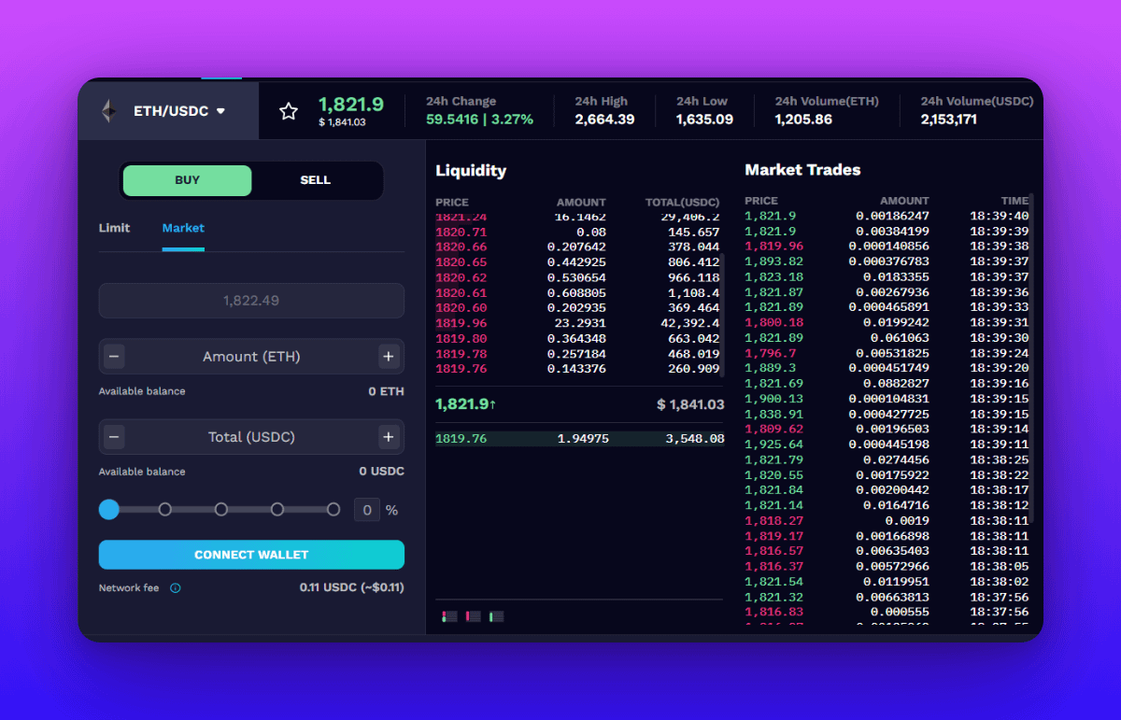Click the percentage input box
The height and width of the screenshot is (720, 1121).
tap(367, 510)
